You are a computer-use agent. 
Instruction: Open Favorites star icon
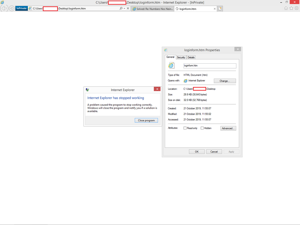291,8
